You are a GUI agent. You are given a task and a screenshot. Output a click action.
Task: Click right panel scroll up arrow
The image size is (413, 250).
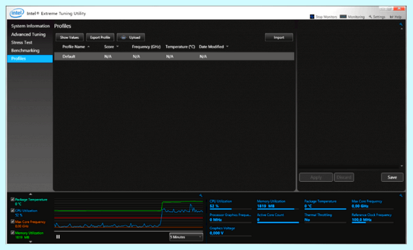click(x=402, y=29)
